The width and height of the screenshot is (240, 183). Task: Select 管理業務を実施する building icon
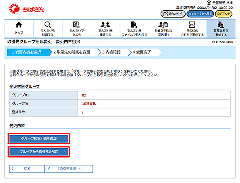tap(221, 25)
